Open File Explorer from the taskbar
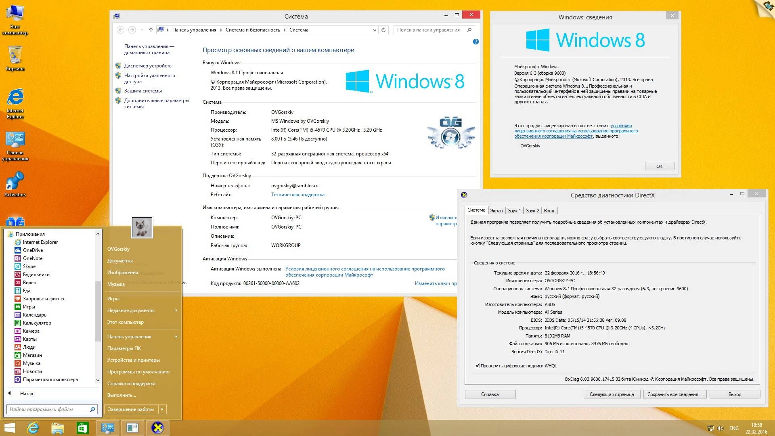Image resolution: width=775 pixels, height=436 pixels. pyautogui.click(x=57, y=428)
